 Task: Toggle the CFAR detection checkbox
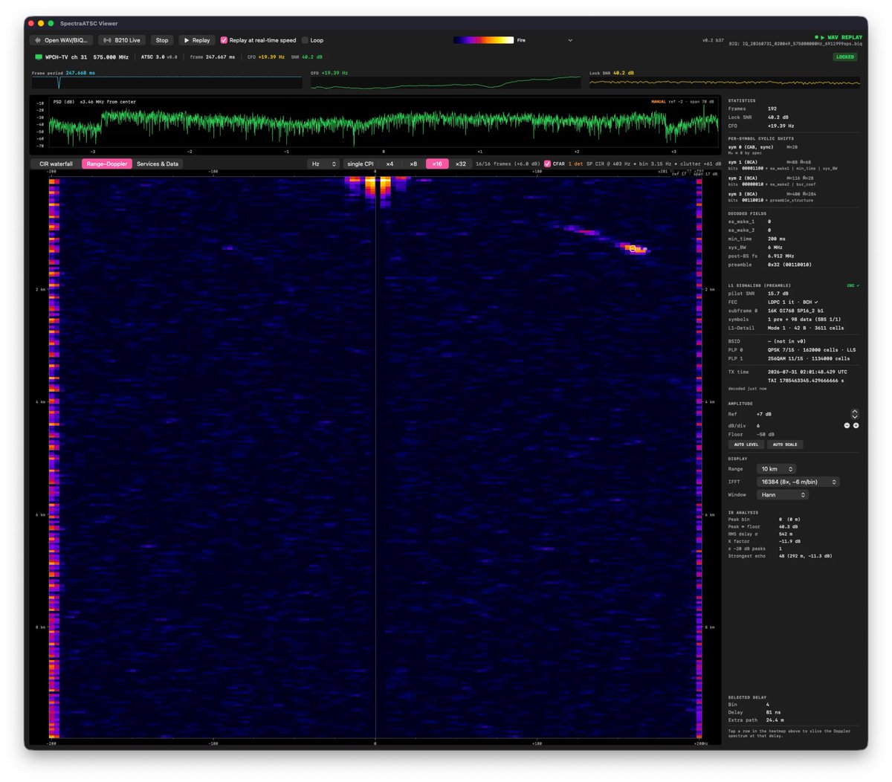(x=547, y=164)
